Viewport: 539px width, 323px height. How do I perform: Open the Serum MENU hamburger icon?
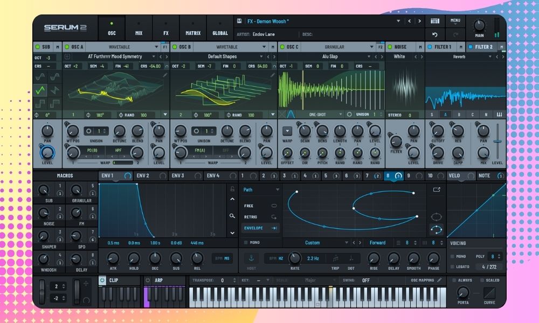click(x=455, y=20)
